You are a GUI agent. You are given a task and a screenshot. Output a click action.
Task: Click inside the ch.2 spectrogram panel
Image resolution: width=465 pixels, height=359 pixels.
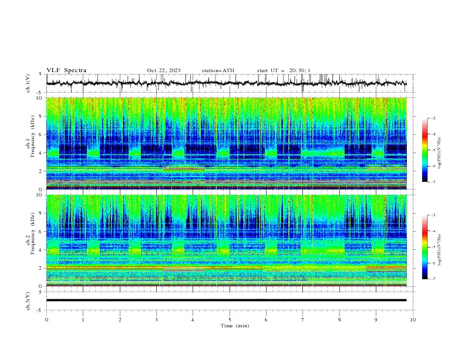pos(226,241)
